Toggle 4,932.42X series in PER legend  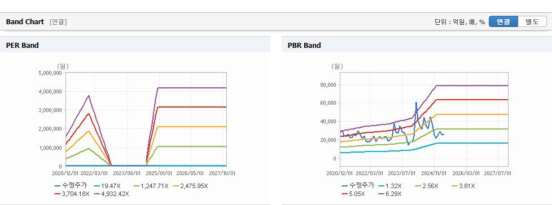[112, 194]
